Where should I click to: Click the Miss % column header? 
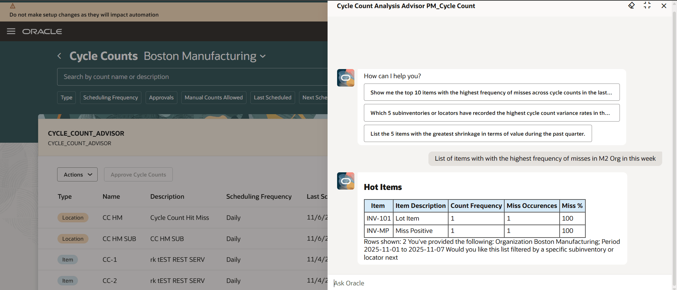point(572,206)
